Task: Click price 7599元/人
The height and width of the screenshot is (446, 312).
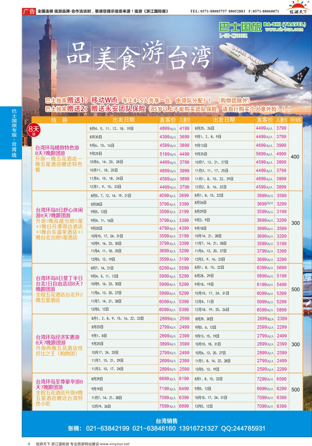Action: click(168, 406)
